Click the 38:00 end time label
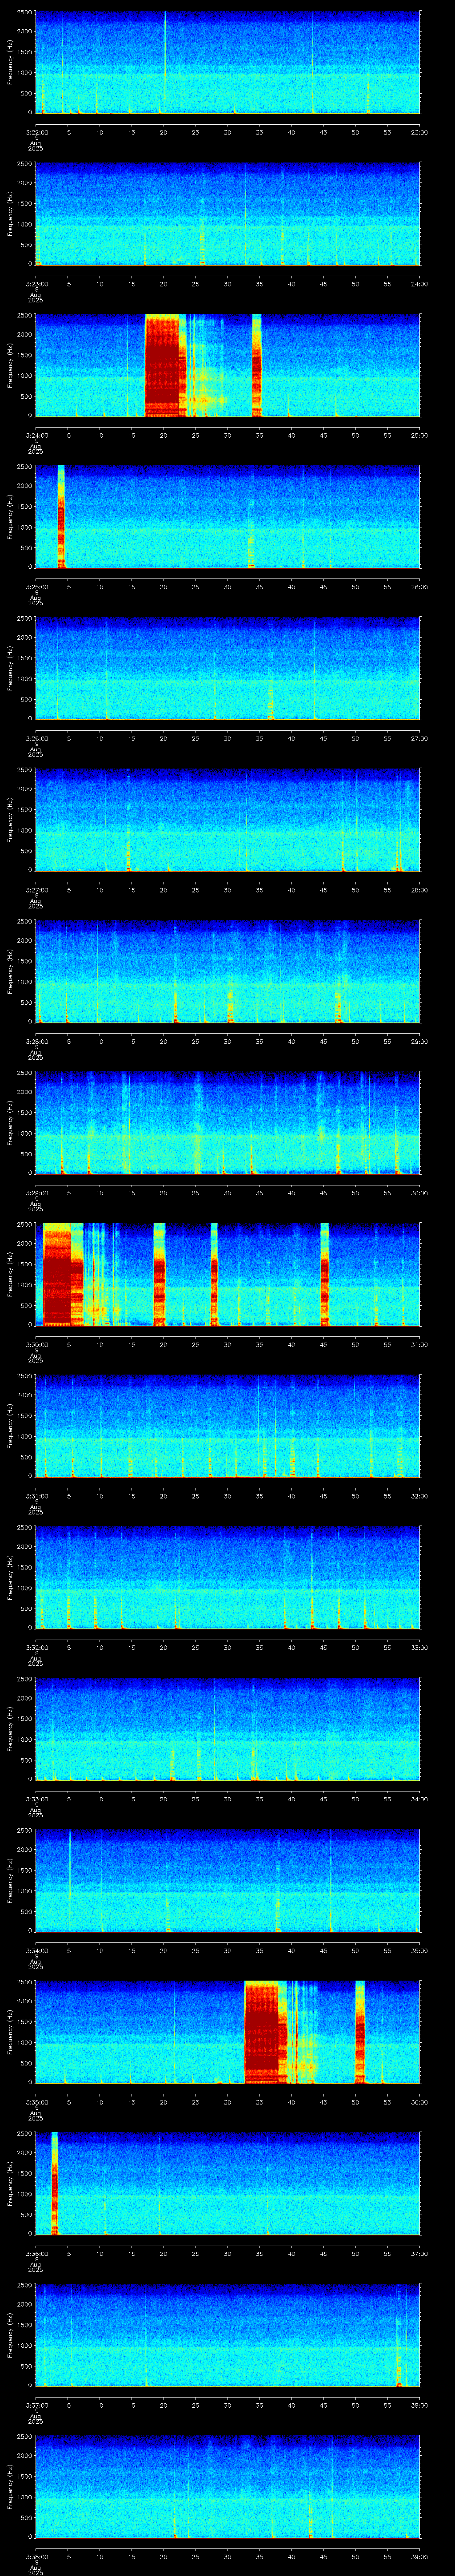This screenshot has width=455, height=2576. (x=419, y=2405)
